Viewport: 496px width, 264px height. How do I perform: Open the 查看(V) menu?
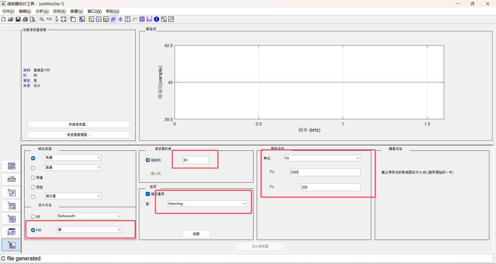[x=77, y=11]
